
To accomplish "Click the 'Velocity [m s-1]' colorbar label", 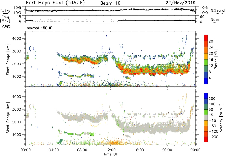I will 221,117.
